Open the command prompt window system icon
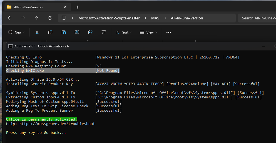This screenshot has width=276, height=143. [10, 46]
